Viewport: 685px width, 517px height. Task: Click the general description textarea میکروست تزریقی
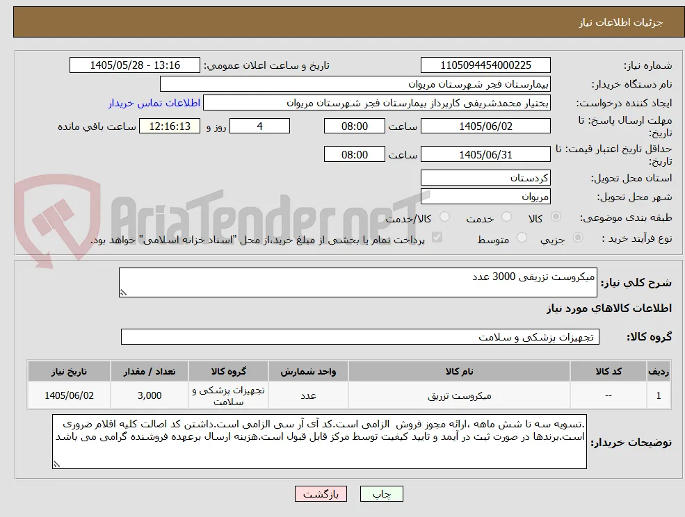click(x=357, y=283)
